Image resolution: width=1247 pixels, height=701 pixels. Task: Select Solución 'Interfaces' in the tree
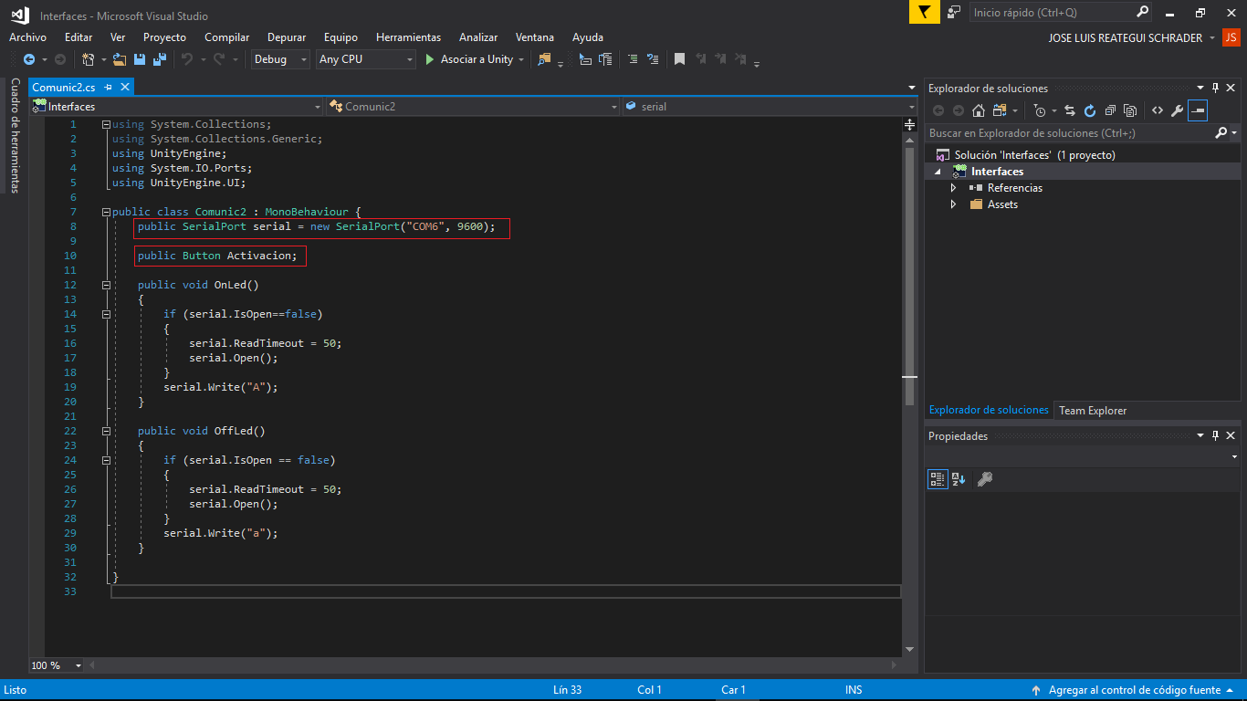point(1034,155)
